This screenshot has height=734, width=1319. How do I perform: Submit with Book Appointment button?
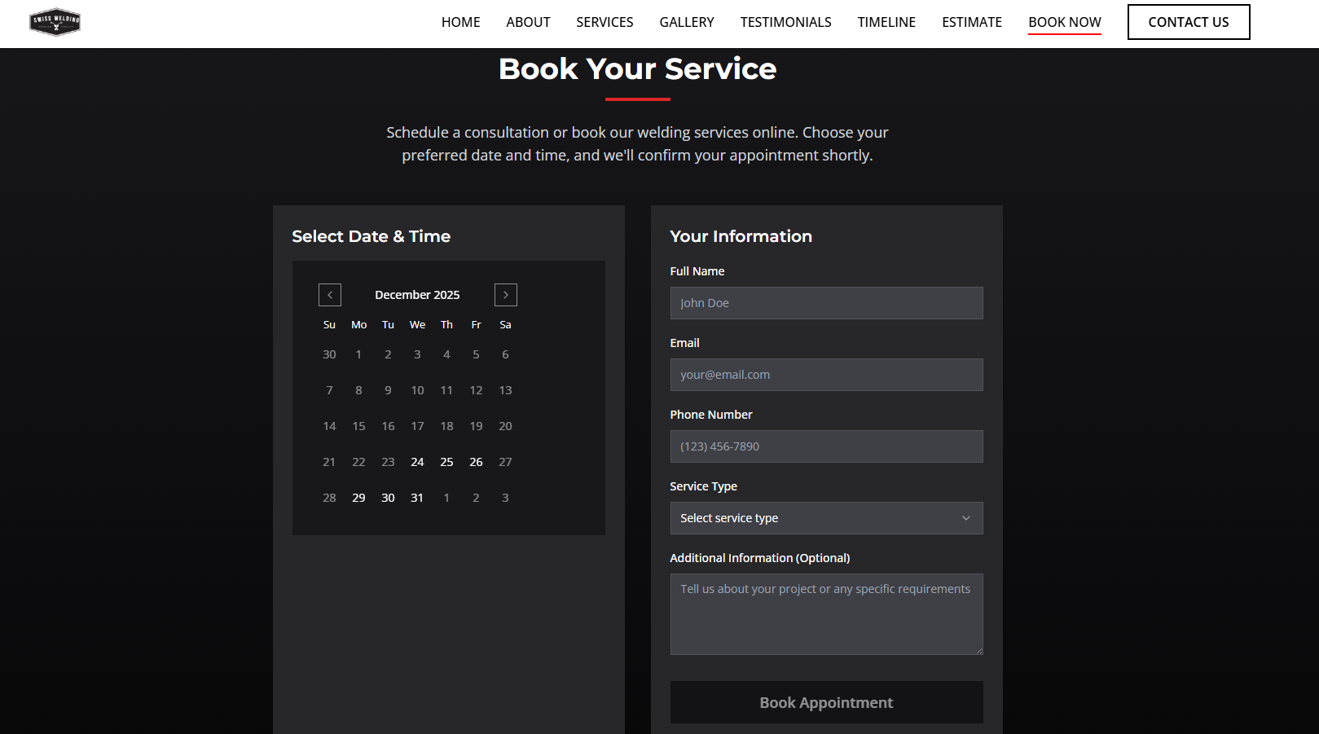point(826,702)
